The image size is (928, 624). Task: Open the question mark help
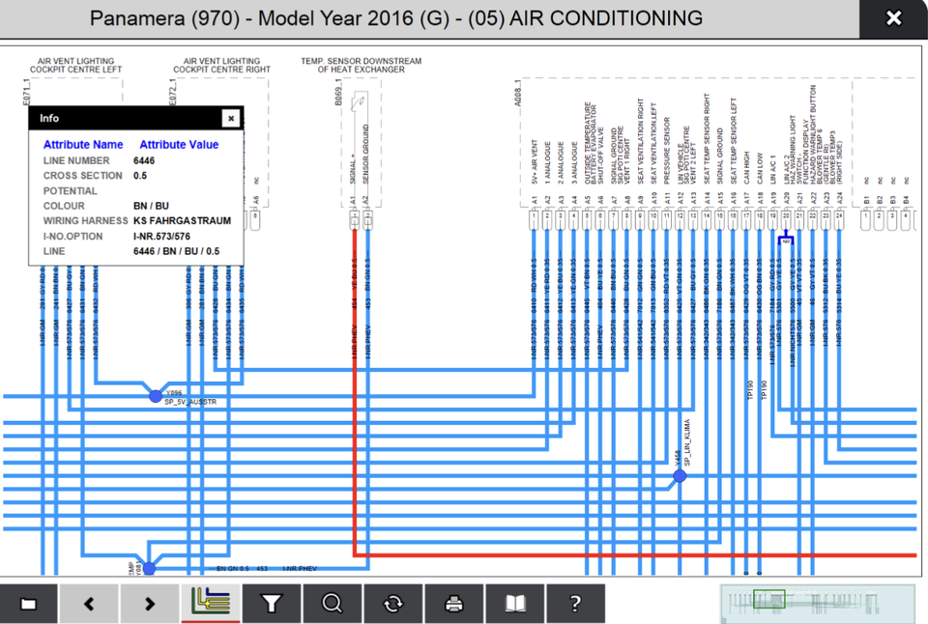pos(575,604)
